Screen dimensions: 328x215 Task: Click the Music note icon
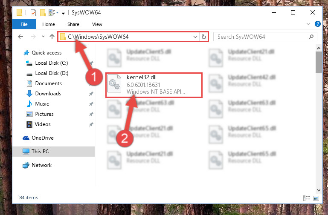click(29, 104)
